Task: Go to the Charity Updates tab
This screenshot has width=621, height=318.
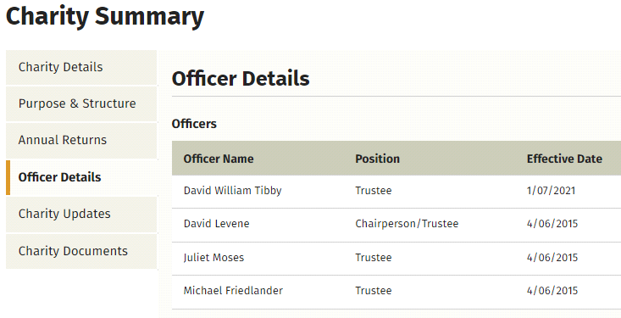Action: tap(81, 214)
